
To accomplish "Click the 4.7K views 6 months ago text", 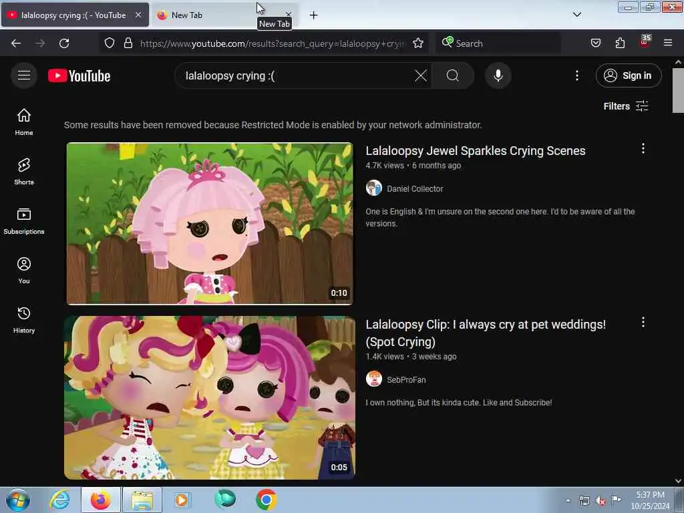I will [x=413, y=166].
